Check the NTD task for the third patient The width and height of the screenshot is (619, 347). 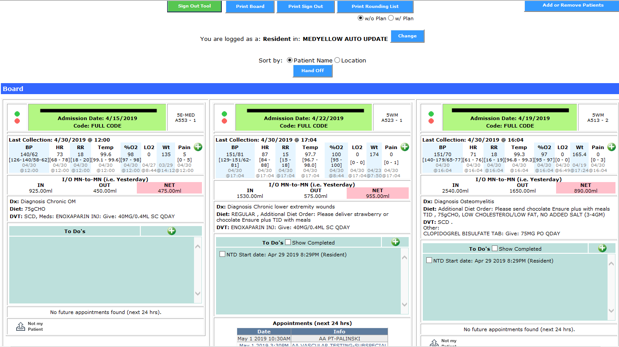(429, 260)
